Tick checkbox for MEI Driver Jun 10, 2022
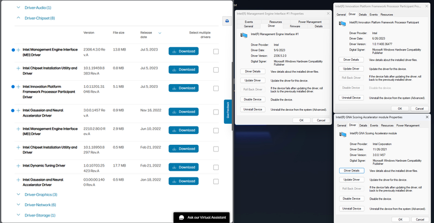The width and height of the screenshot is (434, 223). point(216,131)
